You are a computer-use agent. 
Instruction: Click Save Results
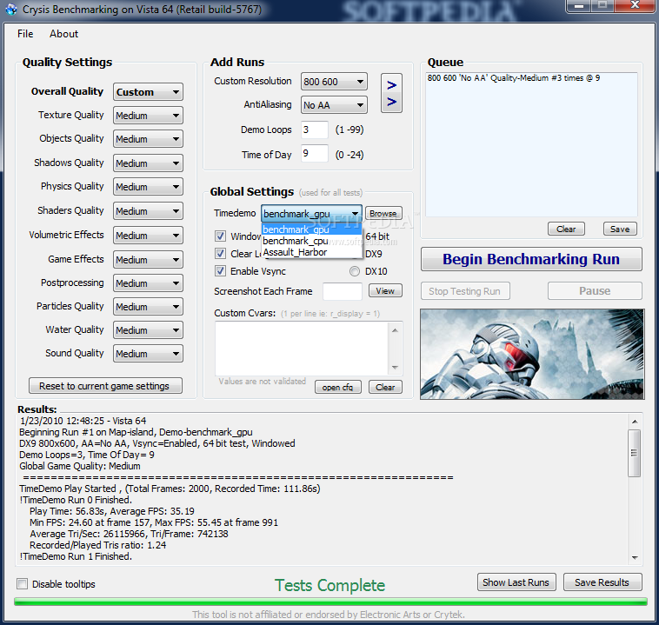(x=602, y=582)
